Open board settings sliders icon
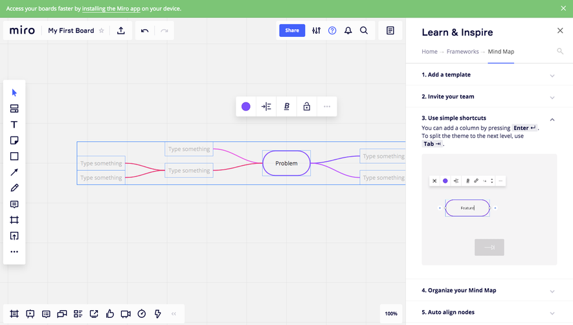Viewport: 573px width, 325px height. (316, 30)
